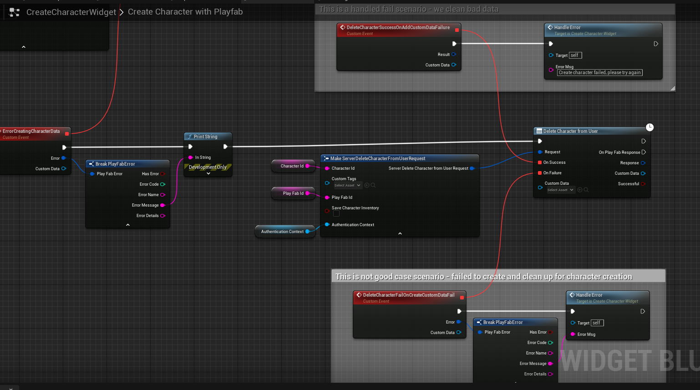This screenshot has height=390, width=700.
Task: Click the Request pin on Delete Character from User
Action: pos(540,152)
